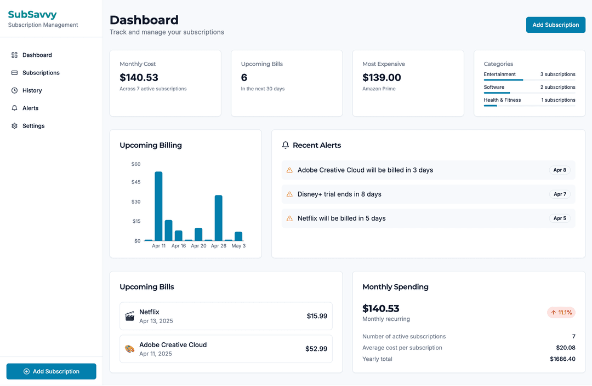
Task: Click the Subscriptions card icon in sidebar
Action: [x=15, y=73]
